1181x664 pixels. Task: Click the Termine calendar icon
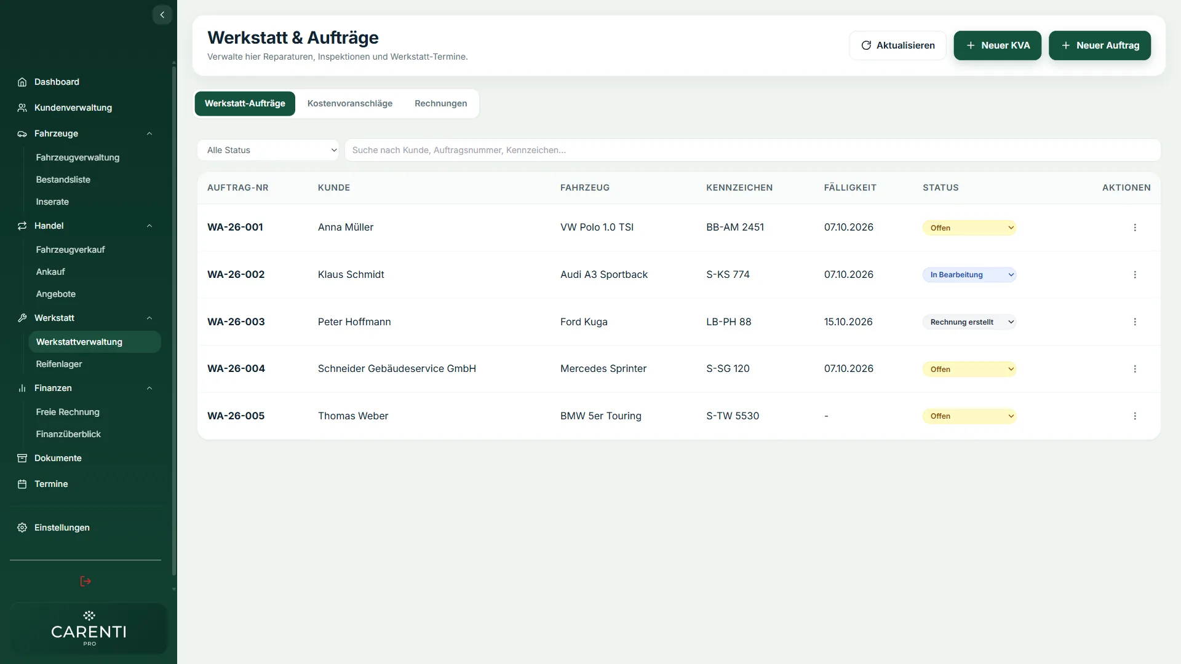click(22, 484)
